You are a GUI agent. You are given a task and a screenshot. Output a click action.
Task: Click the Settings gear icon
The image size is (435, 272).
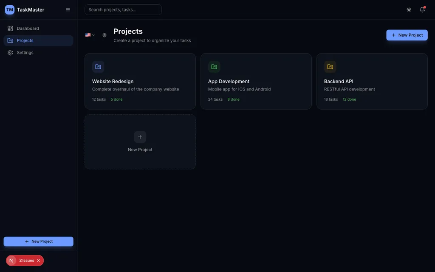coord(10,52)
